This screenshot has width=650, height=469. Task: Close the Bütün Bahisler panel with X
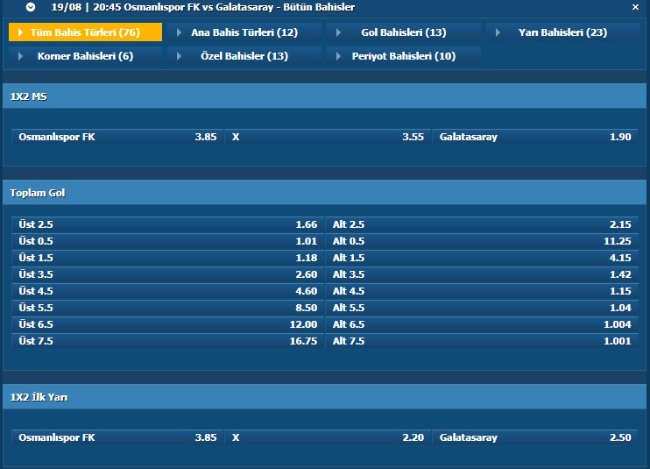pyautogui.click(x=635, y=7)
